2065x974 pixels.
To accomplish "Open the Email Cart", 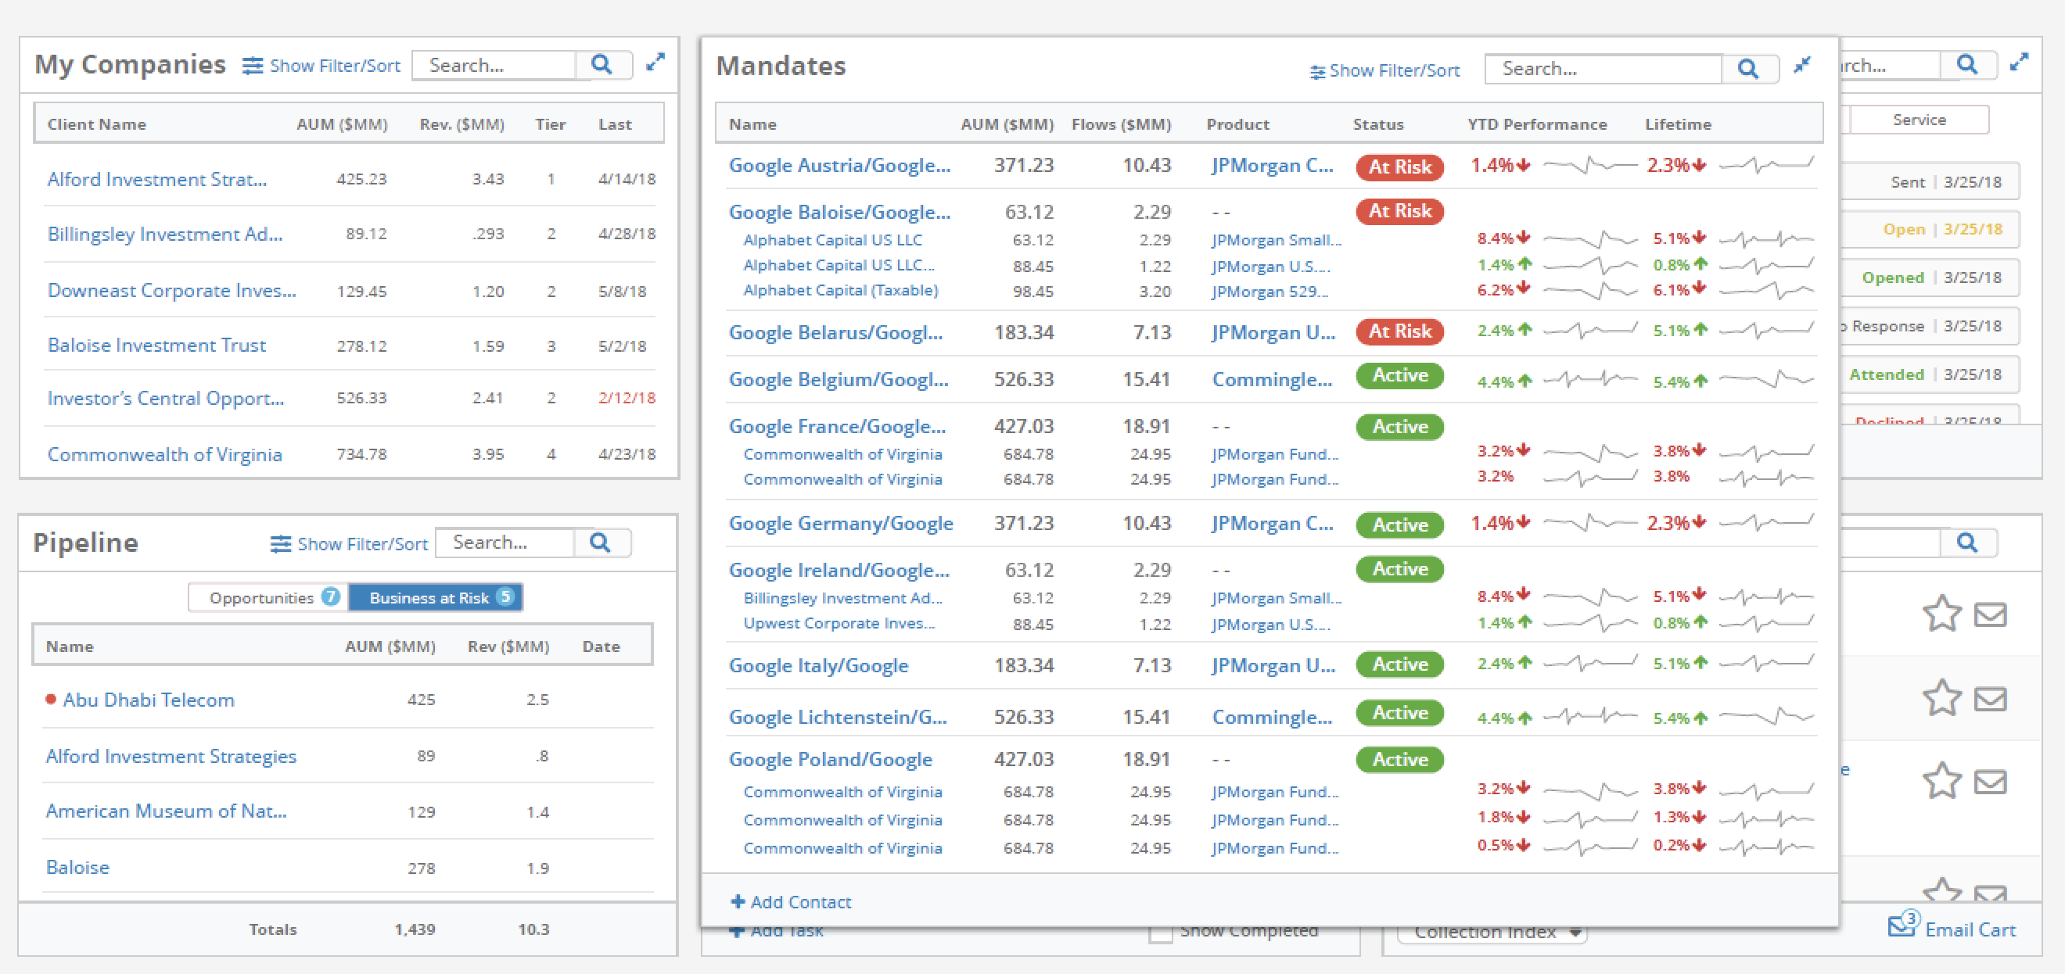I will point(1952,928).
